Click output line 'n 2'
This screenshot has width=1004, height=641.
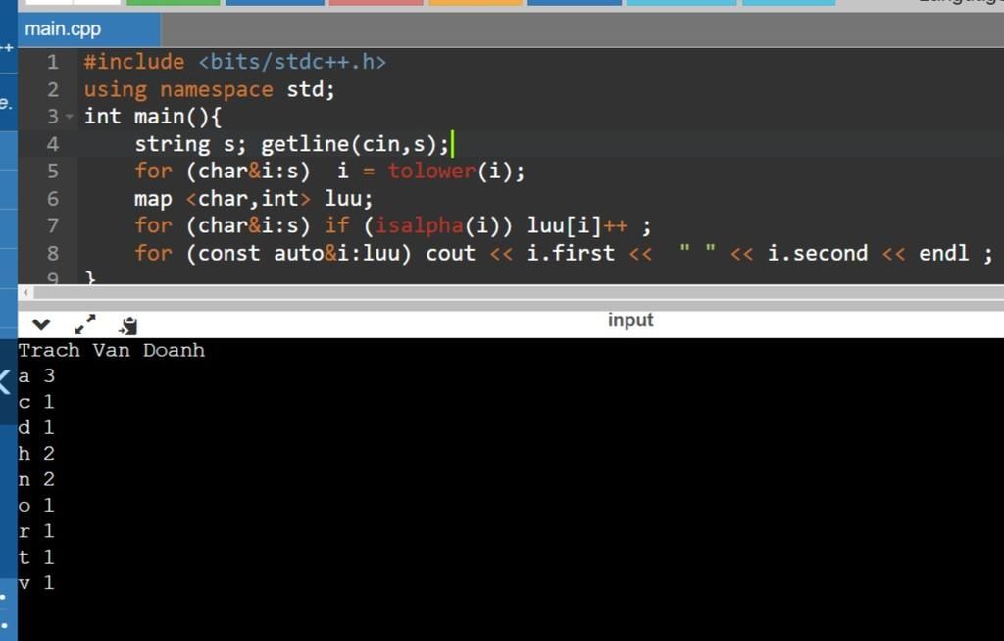[x=36, y=479]
